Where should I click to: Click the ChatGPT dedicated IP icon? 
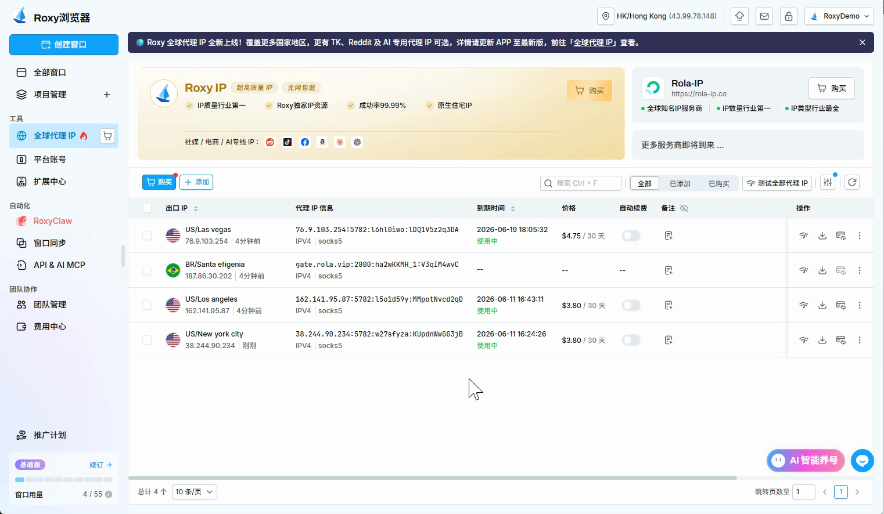click(357, 142)
